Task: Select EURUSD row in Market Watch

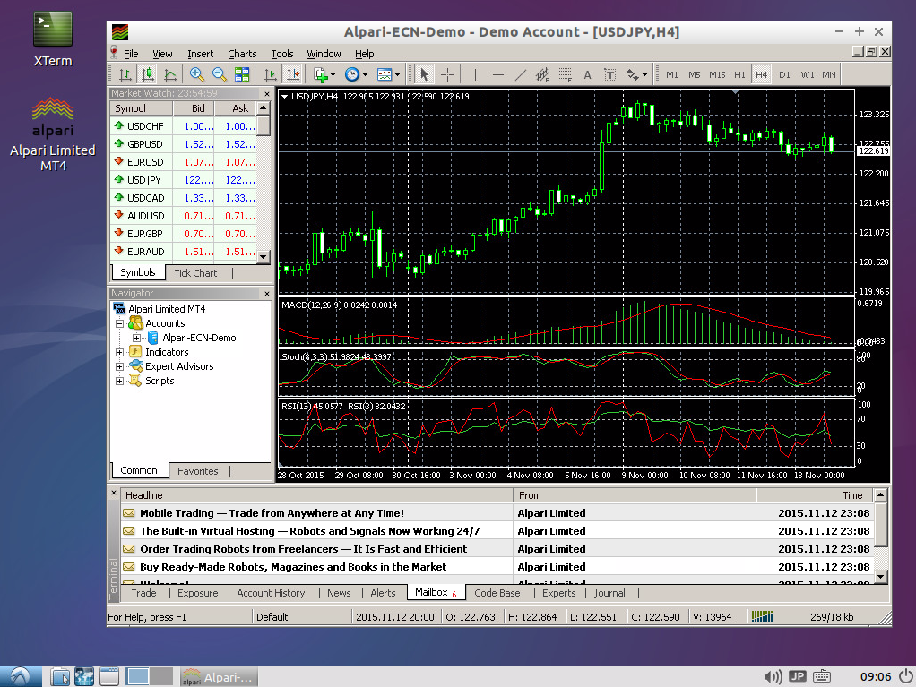Action: 184,162
